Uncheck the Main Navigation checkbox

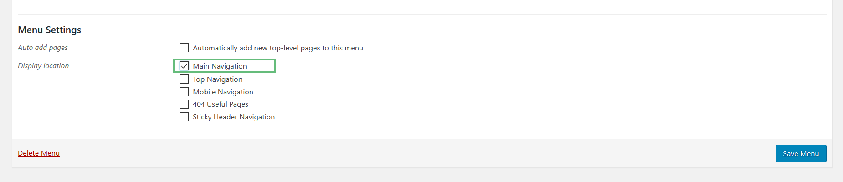click(184, 66)
